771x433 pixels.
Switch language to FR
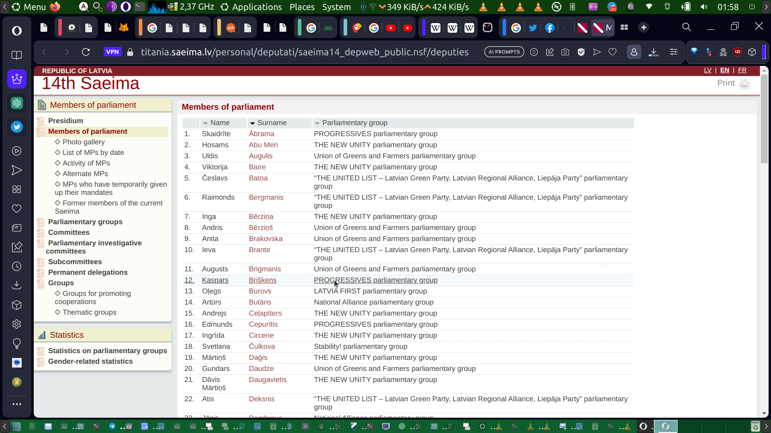(742, 70)
